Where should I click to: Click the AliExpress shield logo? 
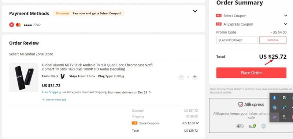point(241,104)
